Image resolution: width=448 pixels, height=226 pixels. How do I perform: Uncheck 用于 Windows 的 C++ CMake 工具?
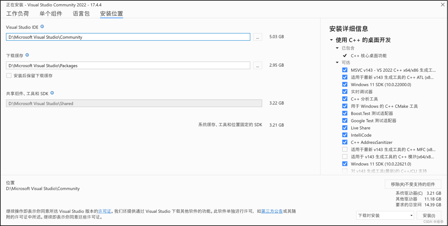[x=345, y=106]
